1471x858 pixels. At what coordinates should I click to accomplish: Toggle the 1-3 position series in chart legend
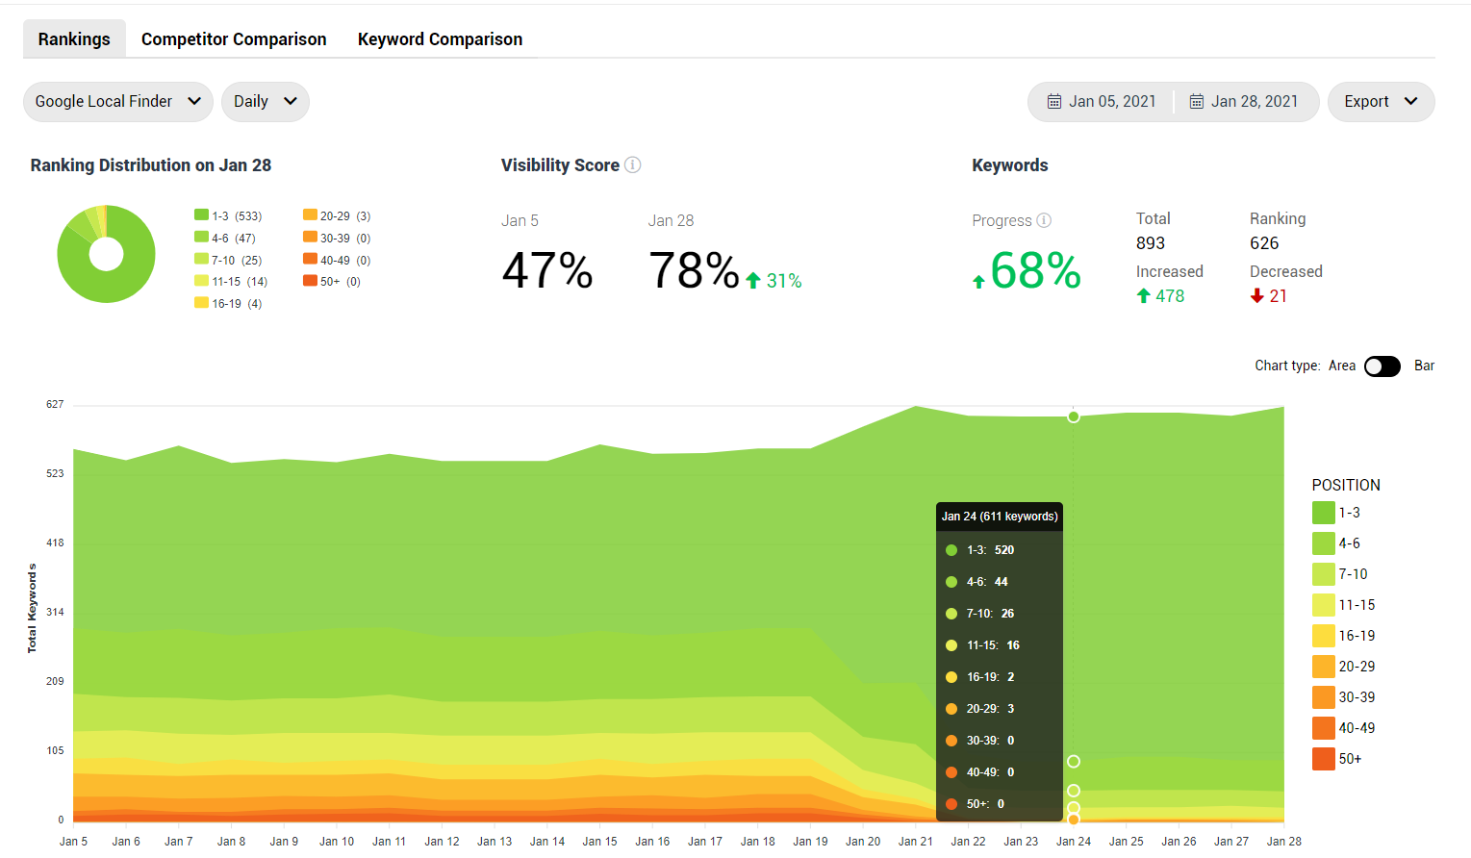click(1324, 513)
